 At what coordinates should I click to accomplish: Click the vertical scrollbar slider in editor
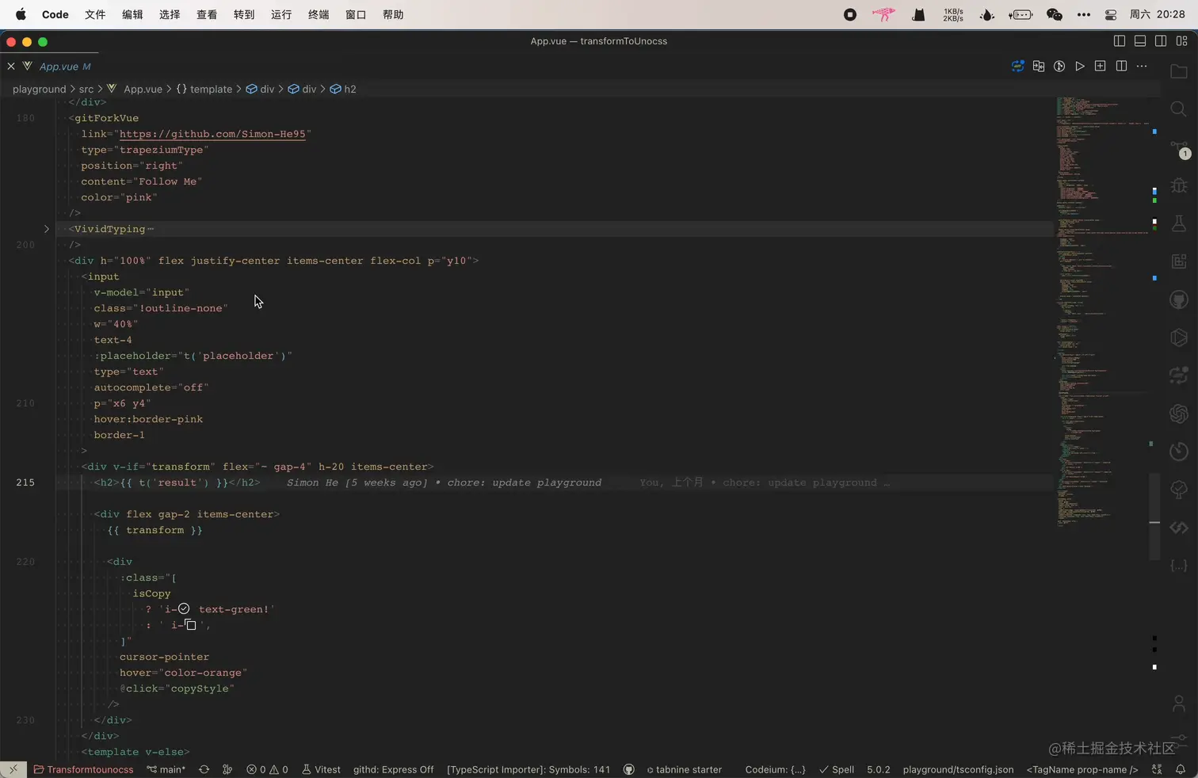[x=1154, y=517]
